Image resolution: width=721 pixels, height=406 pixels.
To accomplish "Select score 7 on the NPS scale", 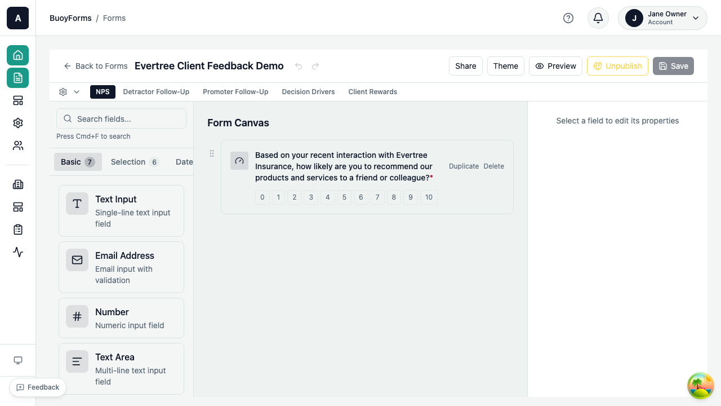I will click(377, 197).
